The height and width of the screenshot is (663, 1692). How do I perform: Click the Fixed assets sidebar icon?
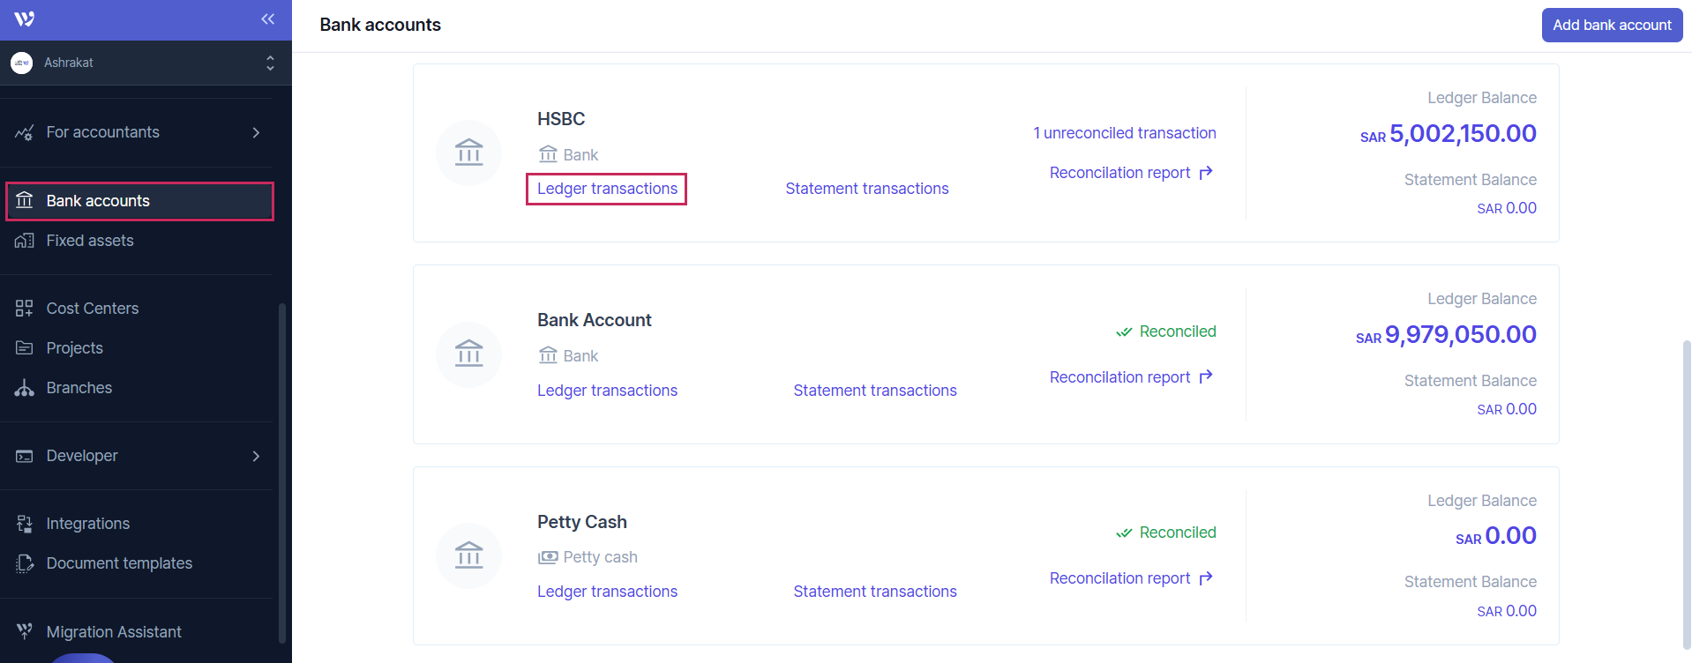(25, 241)
